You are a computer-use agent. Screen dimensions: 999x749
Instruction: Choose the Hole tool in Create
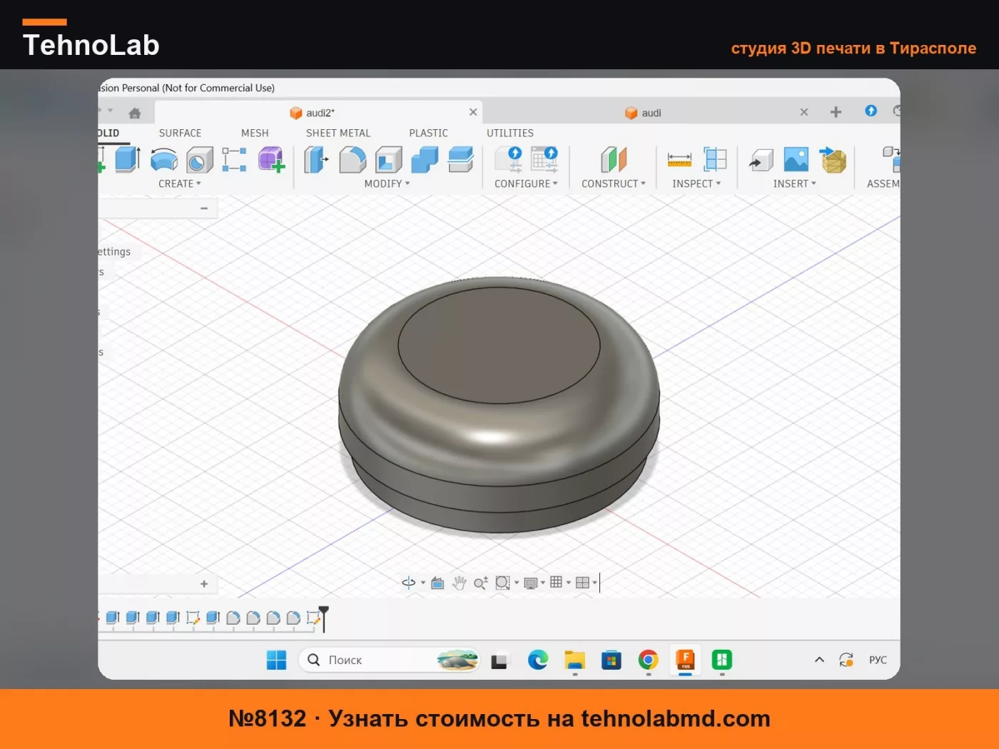click(x=200, y=160)
